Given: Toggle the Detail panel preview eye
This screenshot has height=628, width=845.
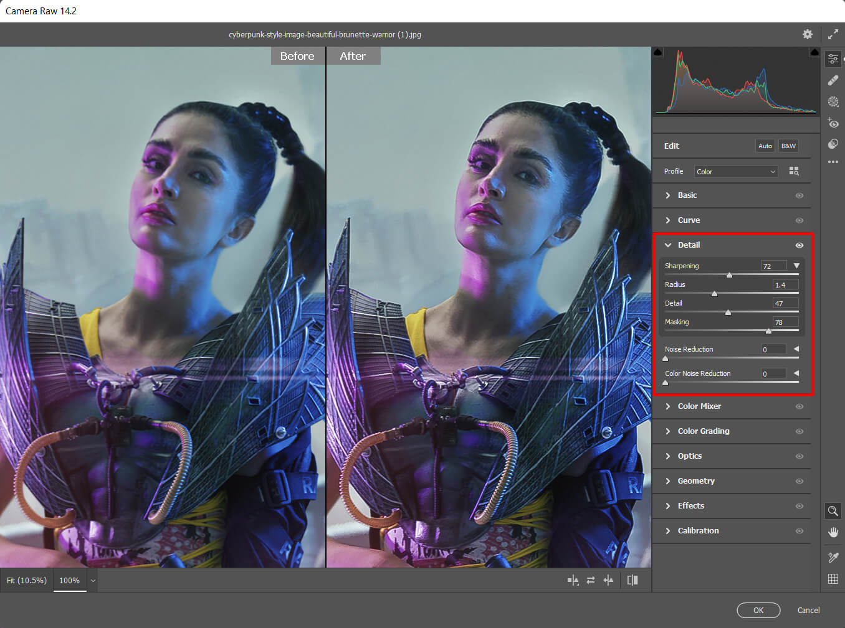Looking at the screenshot, I should (x=800, y=245).
